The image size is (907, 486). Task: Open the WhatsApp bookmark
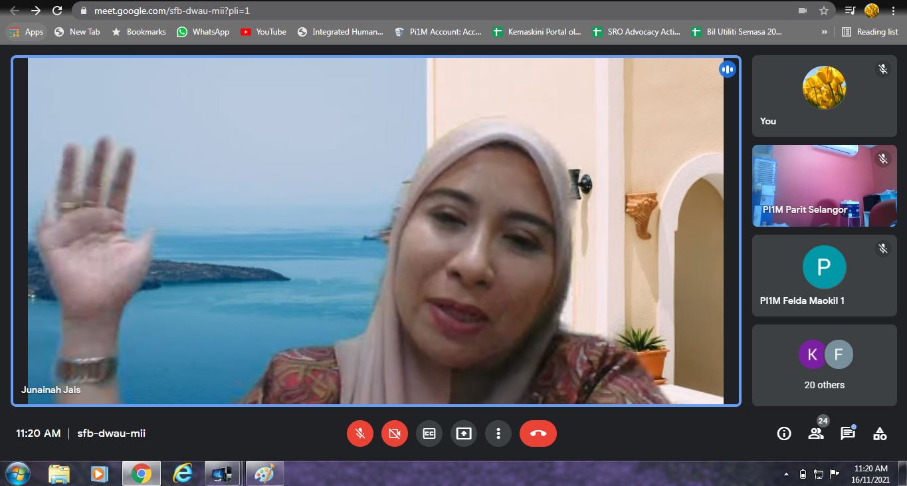click(x=203, y=31)
